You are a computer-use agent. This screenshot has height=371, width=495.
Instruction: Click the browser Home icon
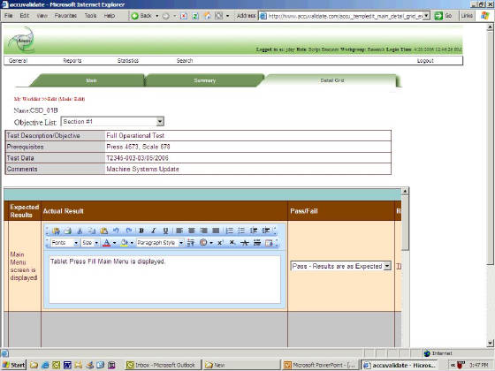pos(208,16)
